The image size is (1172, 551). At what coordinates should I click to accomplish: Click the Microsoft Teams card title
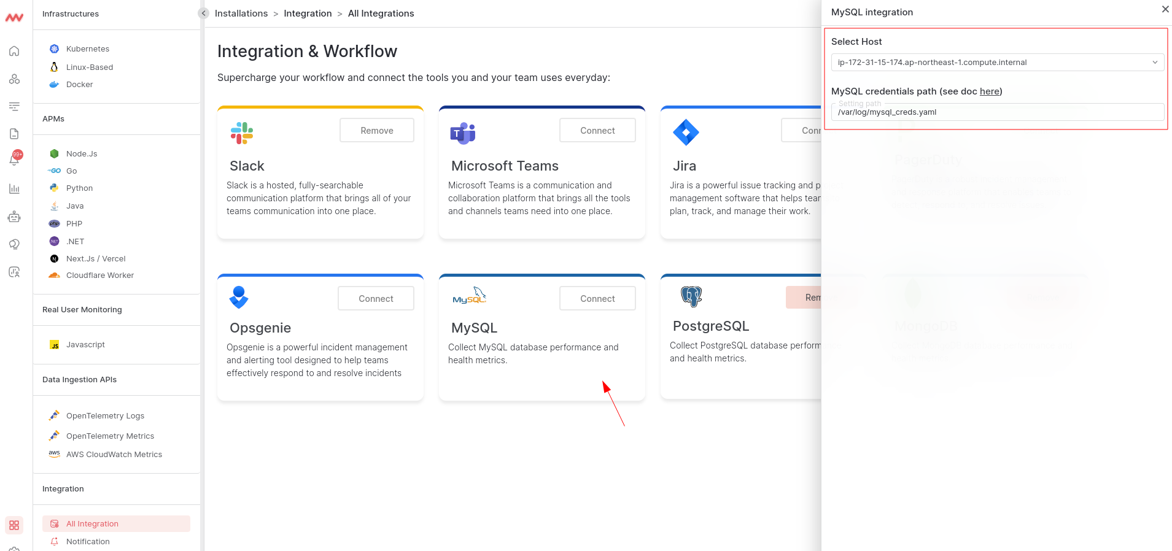tap(505, 166)
